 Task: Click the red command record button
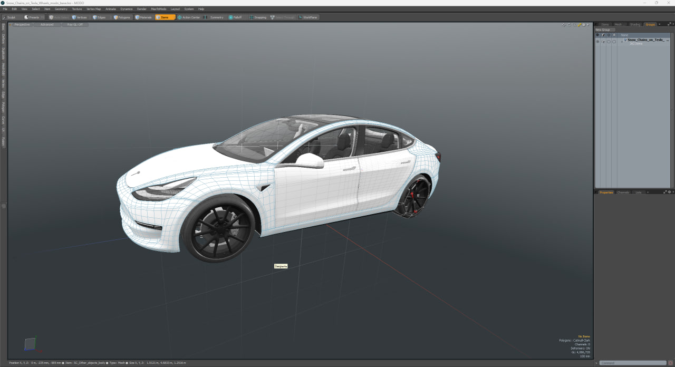(670, 363)
